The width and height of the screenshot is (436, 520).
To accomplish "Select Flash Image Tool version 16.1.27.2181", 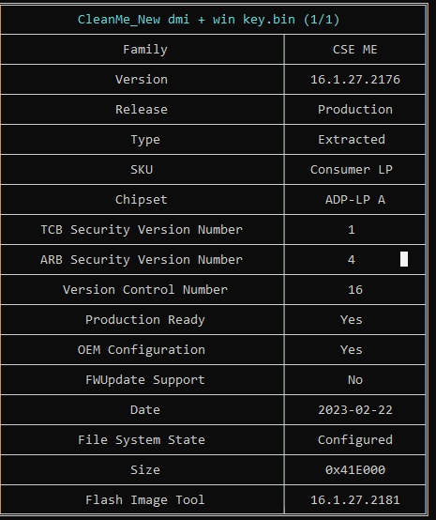I will [354, 500].
